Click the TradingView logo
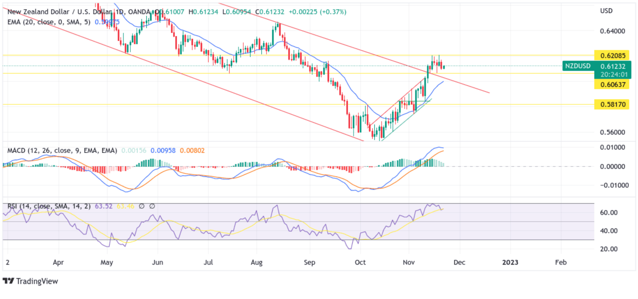This screenshot has width=638, height=299. pos(30,281)
